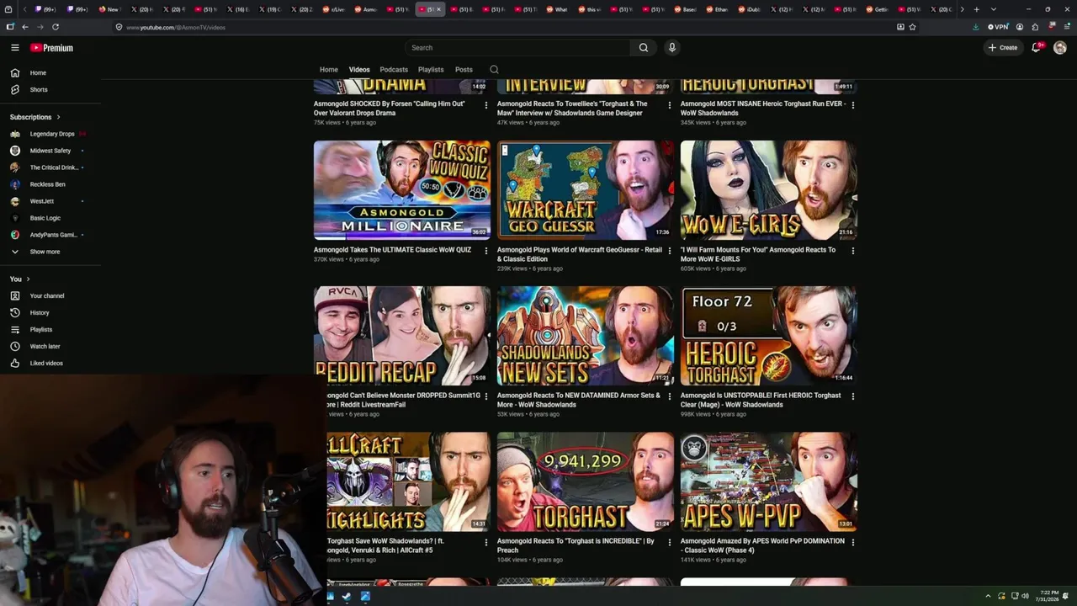The width and height of the screenshot is (1077, 606).
Task: Open the VPN button in browser toolbar
Action: pyautogui.click(x=998, y=27)
